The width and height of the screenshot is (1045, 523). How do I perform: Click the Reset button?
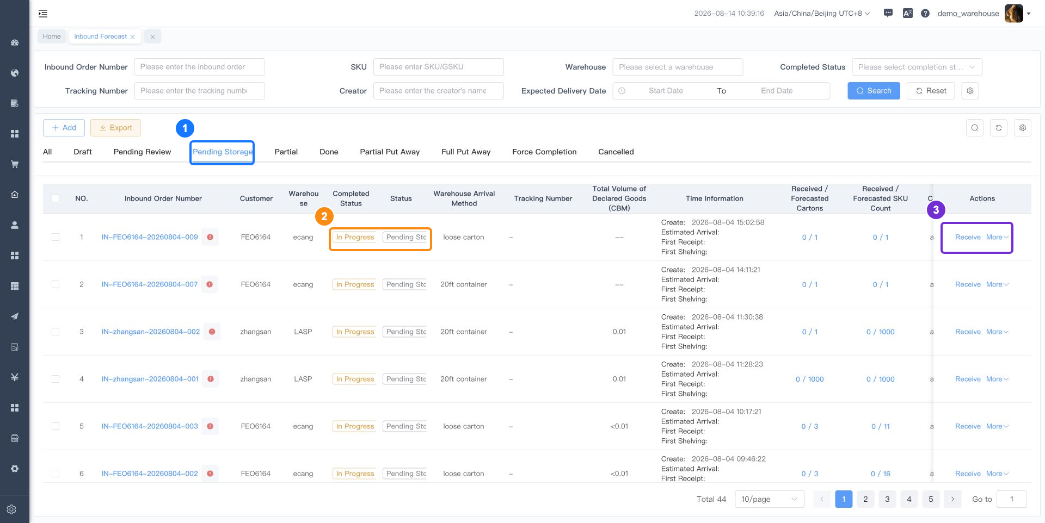tap(931, 91)
